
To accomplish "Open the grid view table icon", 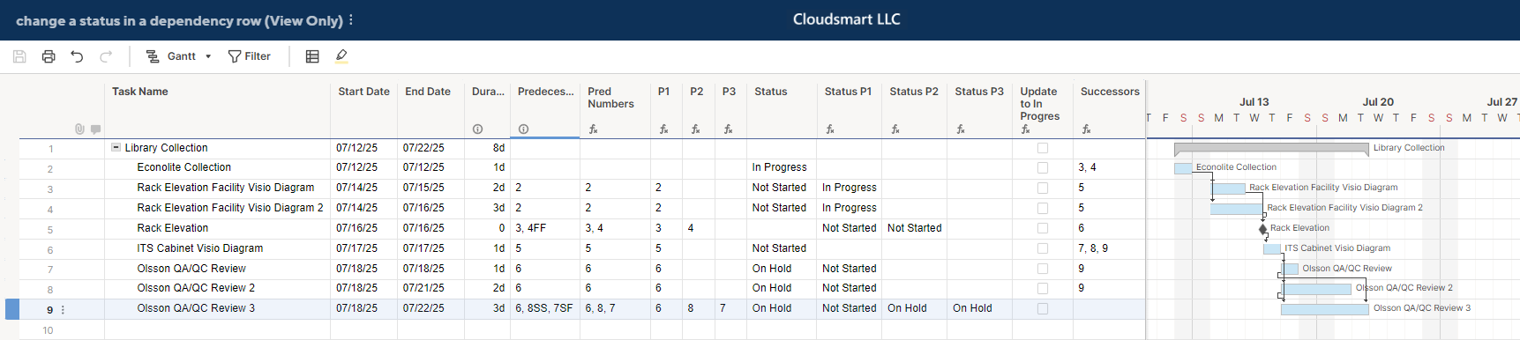I will 312,56.
